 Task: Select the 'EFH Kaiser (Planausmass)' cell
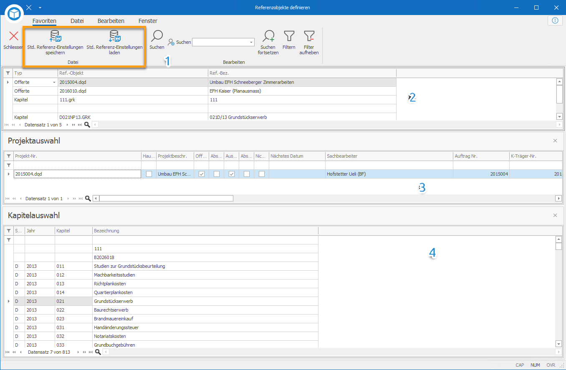click(x=302, y=91)
